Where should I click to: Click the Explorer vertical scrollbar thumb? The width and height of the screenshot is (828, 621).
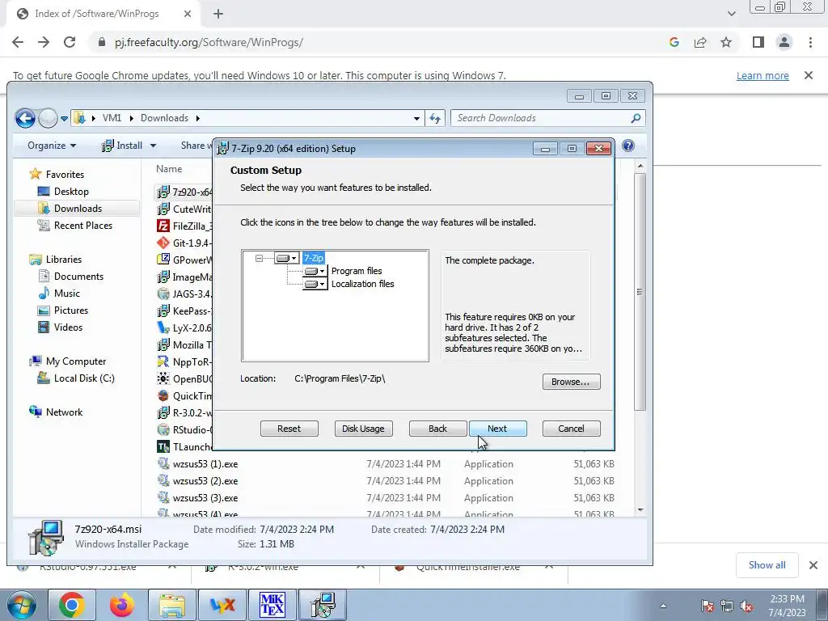pyautogui.click(x=640, y=292)
